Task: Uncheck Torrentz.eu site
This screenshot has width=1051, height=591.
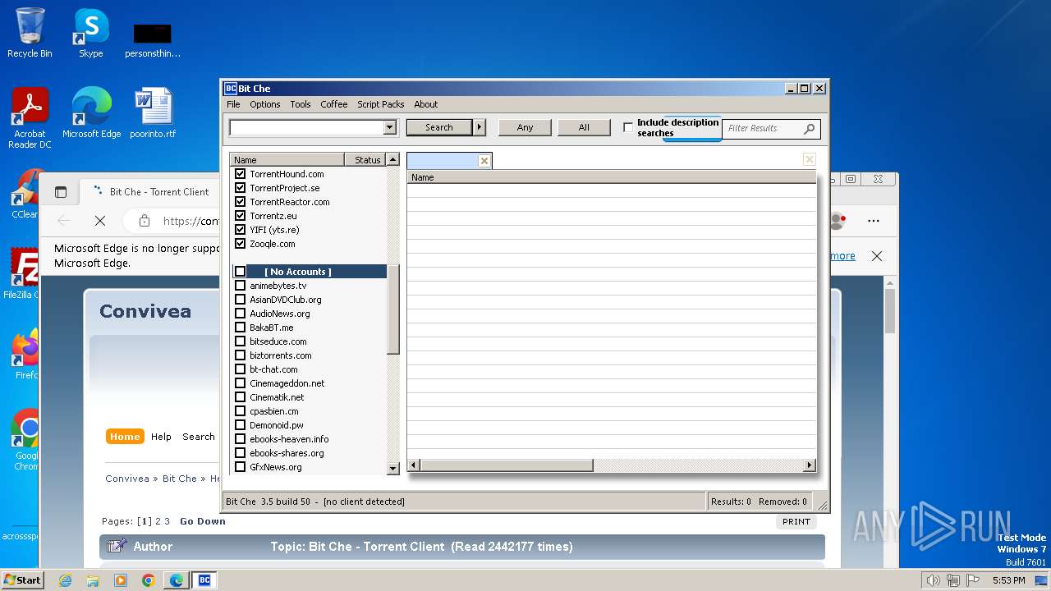Action: [241, 216]
